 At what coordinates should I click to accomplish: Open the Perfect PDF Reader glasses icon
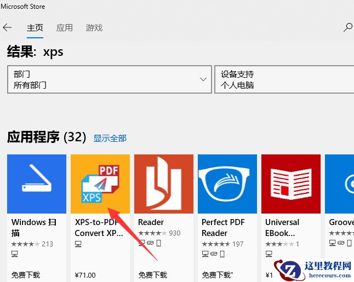click(x=227, y=184)
